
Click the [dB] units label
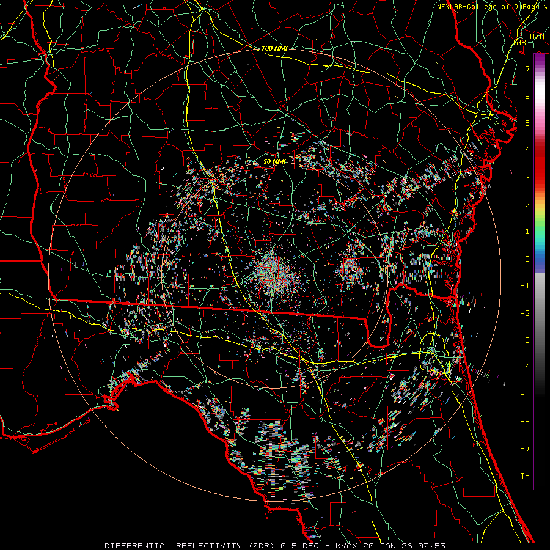coord(522,42)
